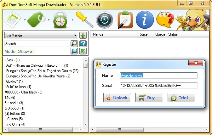Click the smiley question mark help icon
The height and width of the screenshot is (135, 212).
165,20
